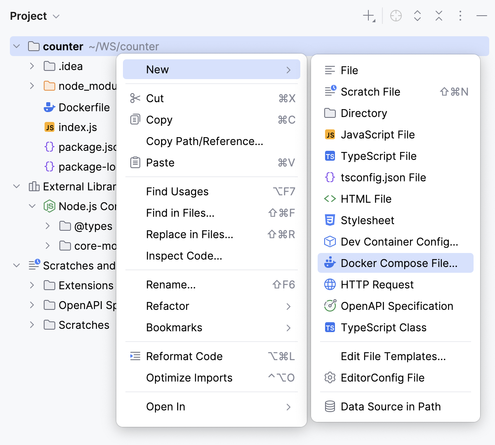Click the Stylesheet CSS icon
The width and height of the screenshot is (495, 445).
click(x=330, y=220)
